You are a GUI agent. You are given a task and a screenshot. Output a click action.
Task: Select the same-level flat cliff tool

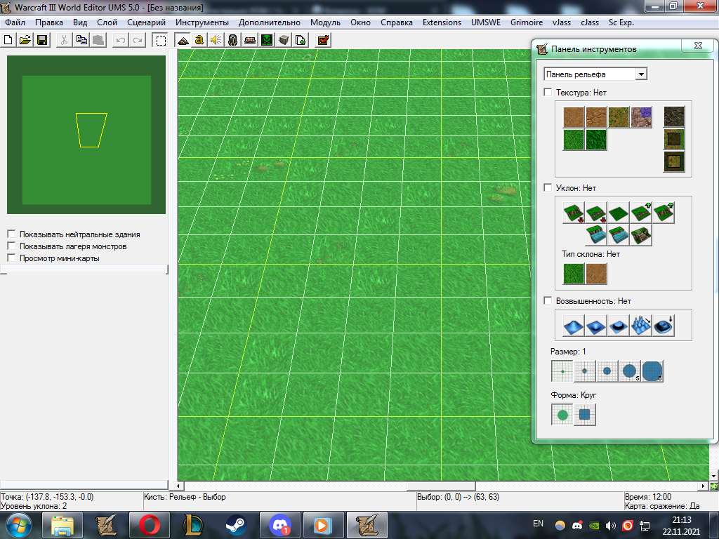pos(618,213)
